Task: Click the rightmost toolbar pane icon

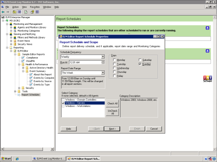Action: pos(37,12)
